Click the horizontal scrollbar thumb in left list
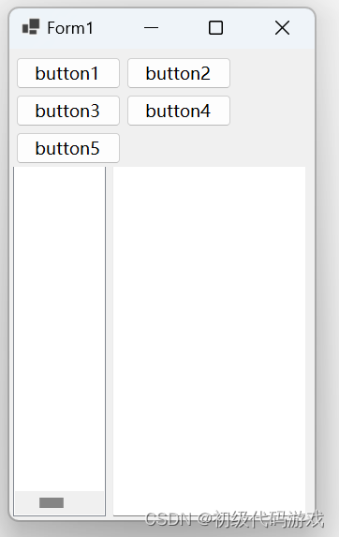The width and height of the screenshot is (339, 537). (52, 502)
